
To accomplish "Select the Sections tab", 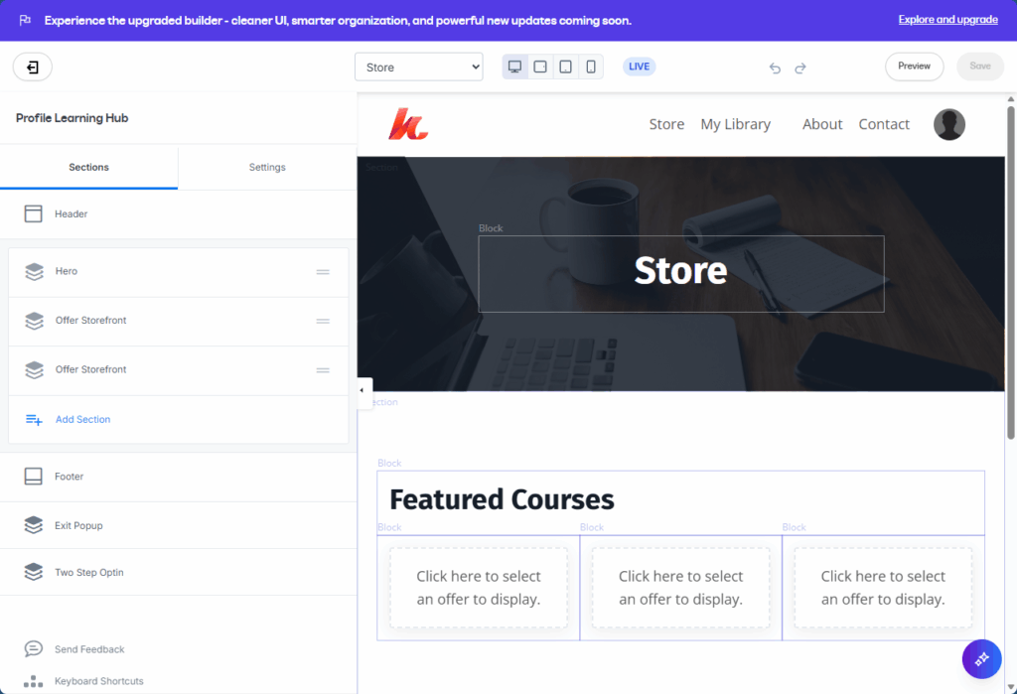I will [88, 167].
